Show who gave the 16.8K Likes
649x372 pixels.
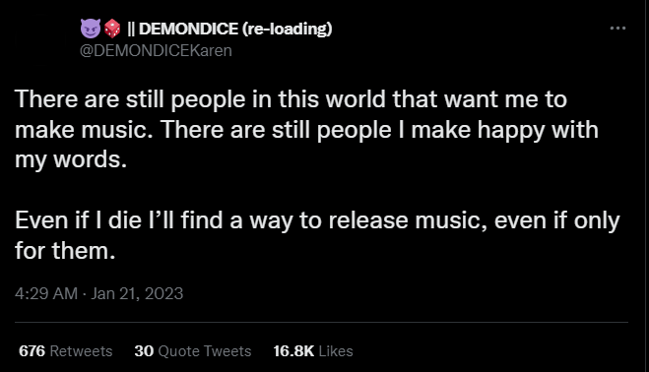point(313,351)
